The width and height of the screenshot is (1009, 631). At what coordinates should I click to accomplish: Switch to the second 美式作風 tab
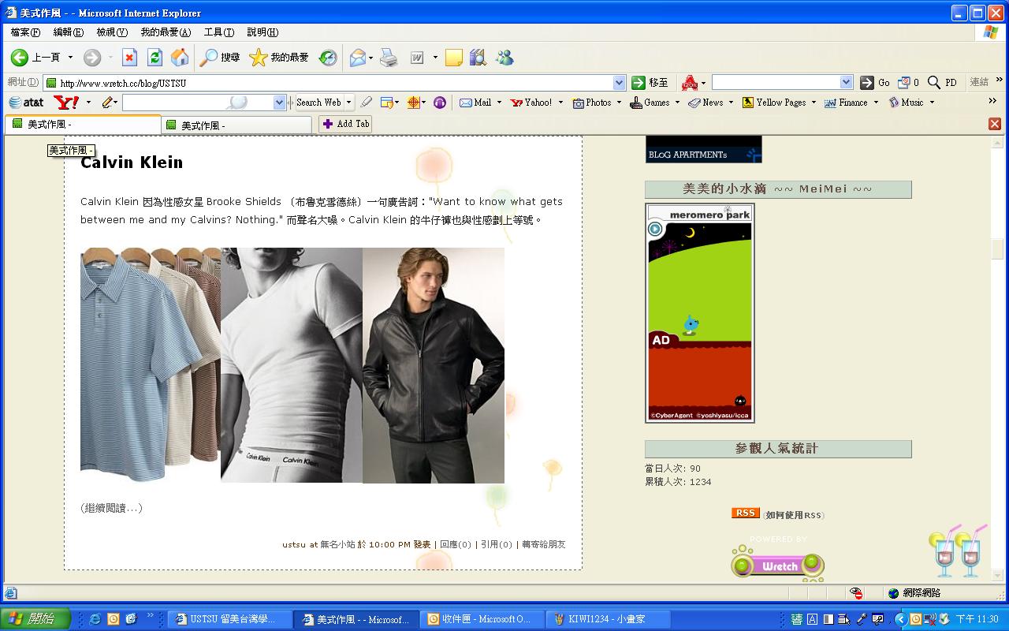[236, 125]
